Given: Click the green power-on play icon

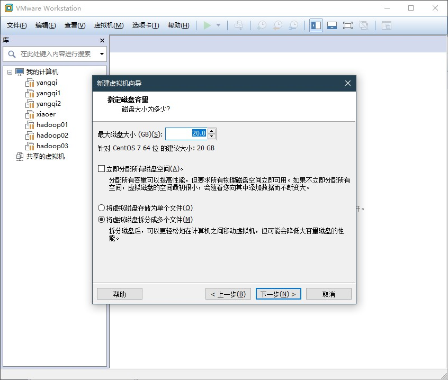Looking at the screenshot, I should point(207,25).
